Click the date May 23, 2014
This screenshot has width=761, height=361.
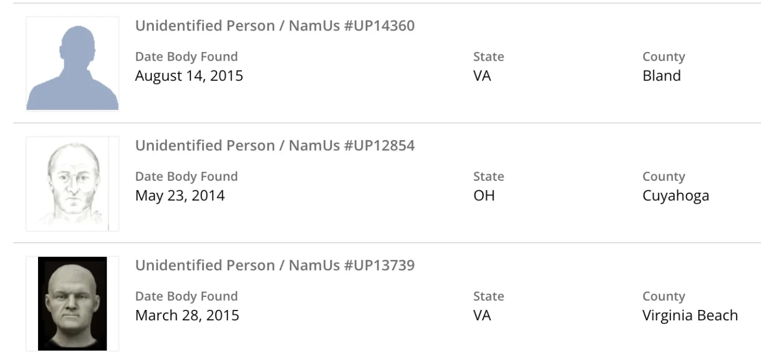179,195
